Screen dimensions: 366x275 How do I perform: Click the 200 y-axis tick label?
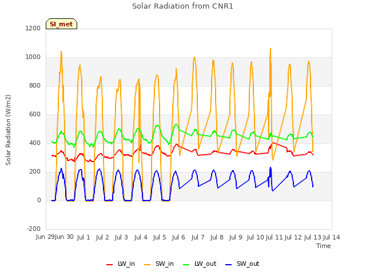tap(35, 172)
